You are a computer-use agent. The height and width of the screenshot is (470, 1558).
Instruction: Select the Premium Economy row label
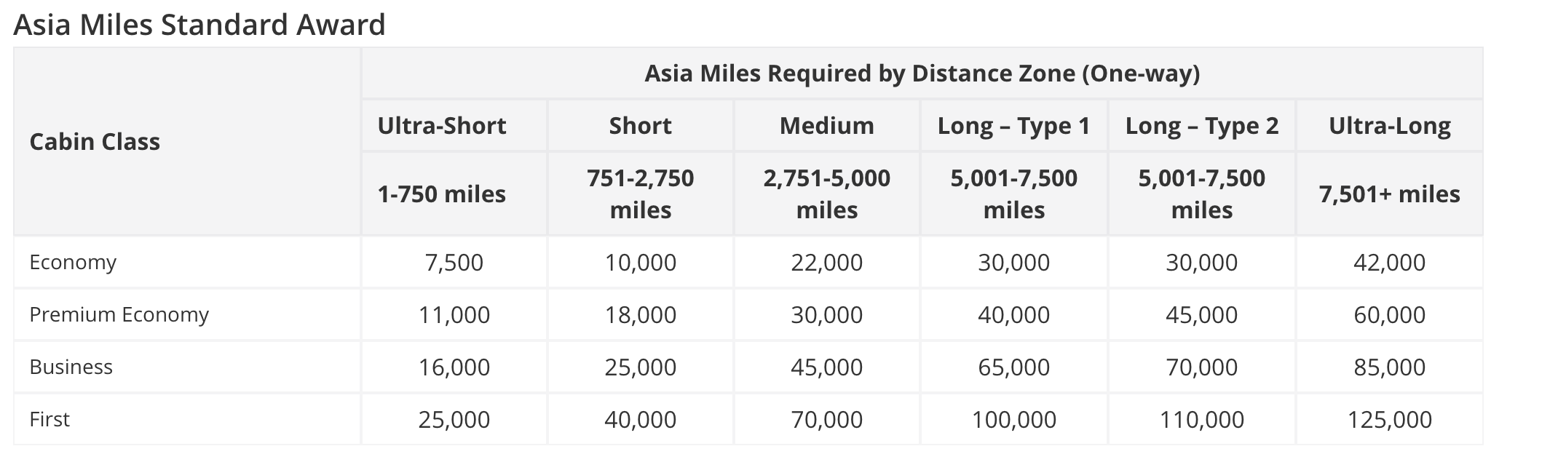tap(119, 314)
